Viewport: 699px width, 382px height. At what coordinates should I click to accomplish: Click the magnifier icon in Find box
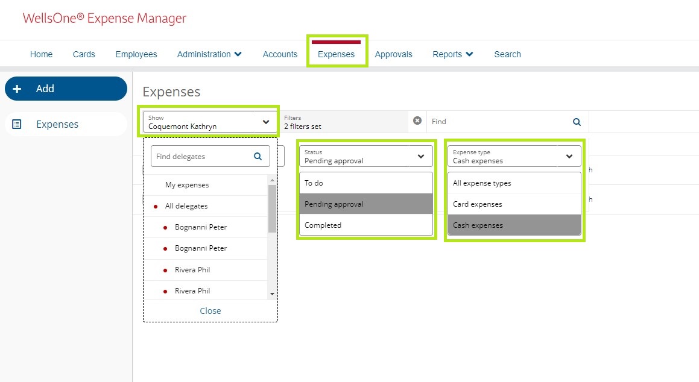click(577, 122)
